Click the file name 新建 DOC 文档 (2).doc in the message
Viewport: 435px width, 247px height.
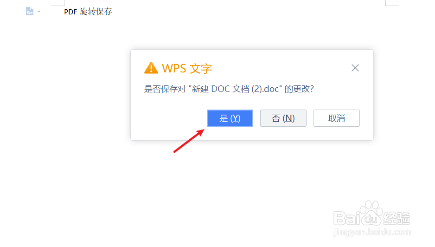point(235,89)
